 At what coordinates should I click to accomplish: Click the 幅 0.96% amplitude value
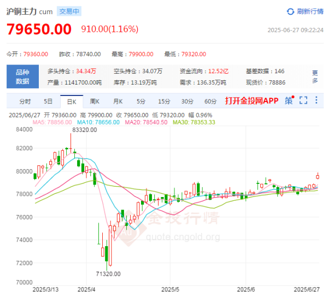pos(200,115)
